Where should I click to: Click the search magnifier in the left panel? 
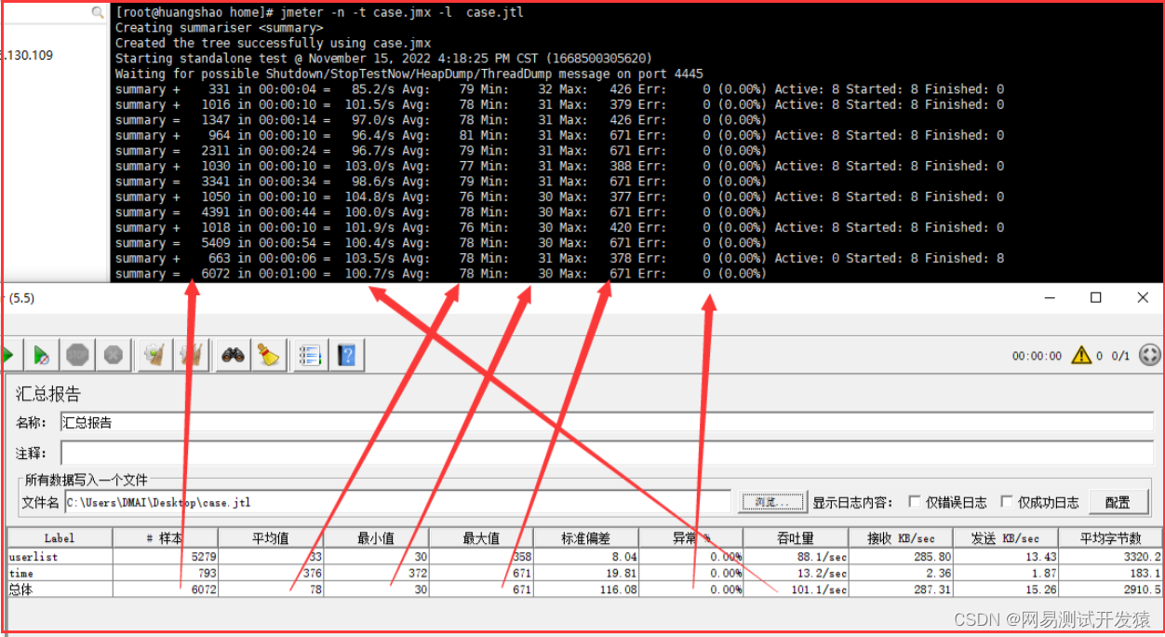(98, 13)
